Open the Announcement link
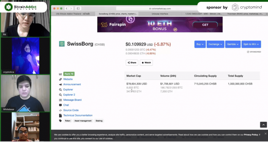 coord(72,84)
